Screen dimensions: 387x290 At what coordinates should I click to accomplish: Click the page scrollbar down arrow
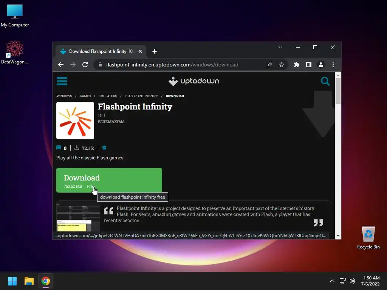pos(338,236)
